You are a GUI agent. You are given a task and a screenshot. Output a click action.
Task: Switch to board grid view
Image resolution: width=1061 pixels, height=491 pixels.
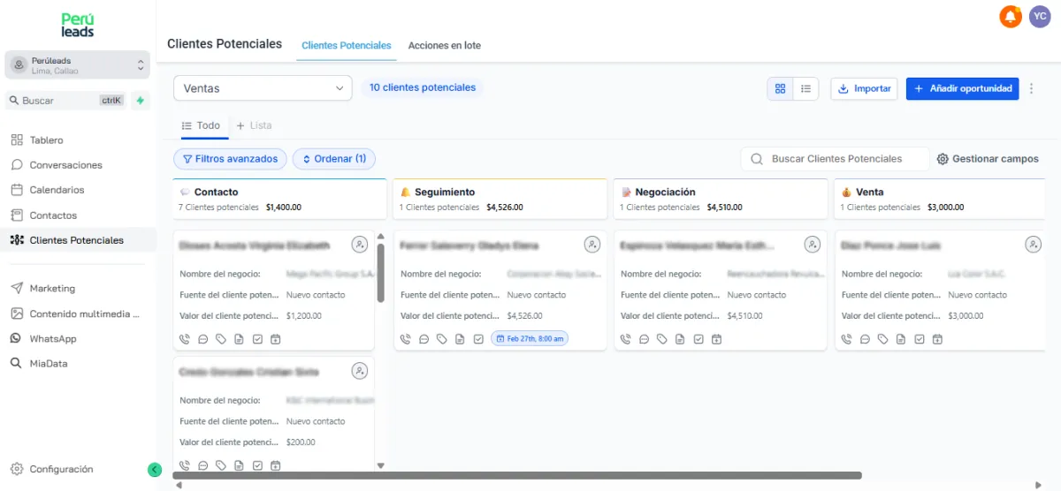click(x=780, y=88)
